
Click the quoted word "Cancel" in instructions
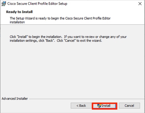(x=69, y=41)
